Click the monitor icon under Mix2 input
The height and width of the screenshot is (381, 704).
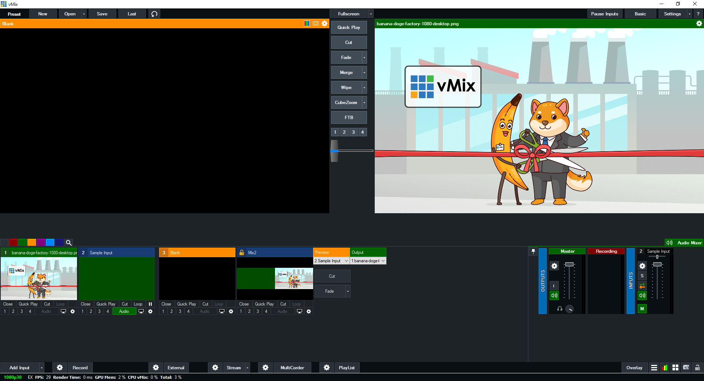pyautogui.click(x=300, y=311)
